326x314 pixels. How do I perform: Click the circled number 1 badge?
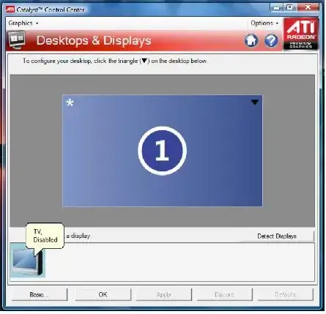click(x=163, y=151)
